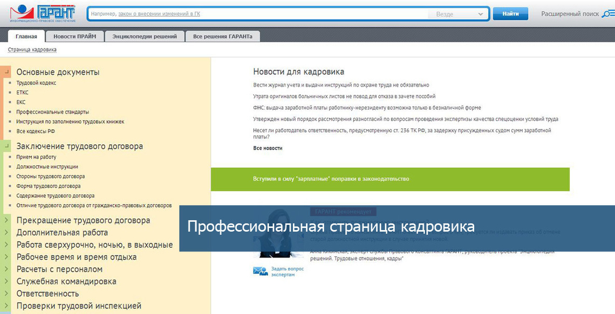Open the Все кодексы РФ link
The width and height of the screenshot is (615, 314).
click(36, 131)
